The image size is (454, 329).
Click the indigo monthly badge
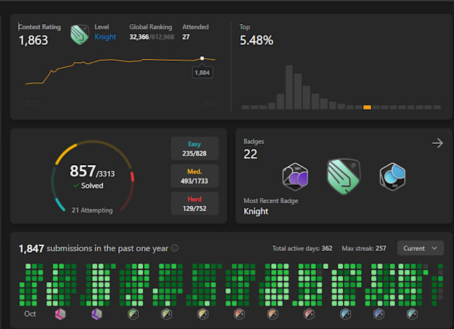click(379, 314)
